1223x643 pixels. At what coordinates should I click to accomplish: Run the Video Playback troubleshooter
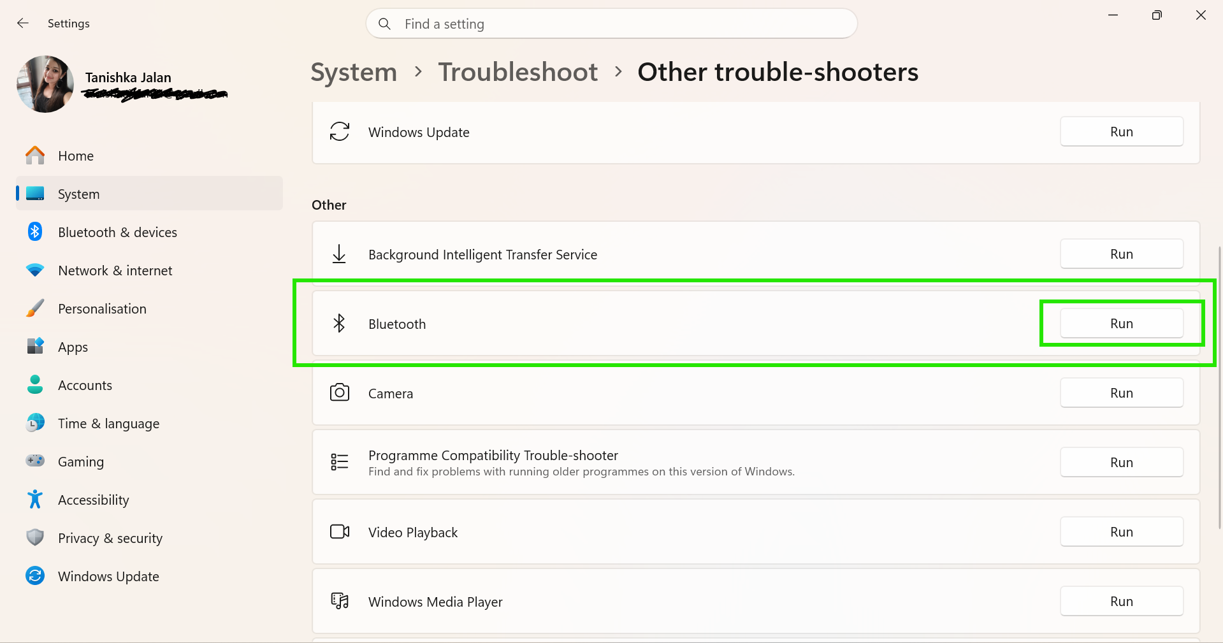tap(1122, 531)
